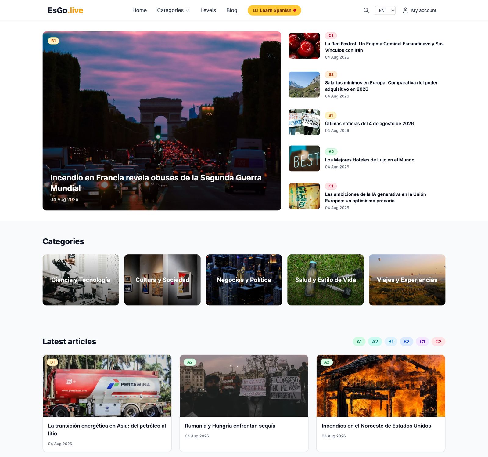The height and width of the screenshot is (457, 488).
Task: Click the B1 badge on Pertamina card
Action: click(x=52, y=362)
